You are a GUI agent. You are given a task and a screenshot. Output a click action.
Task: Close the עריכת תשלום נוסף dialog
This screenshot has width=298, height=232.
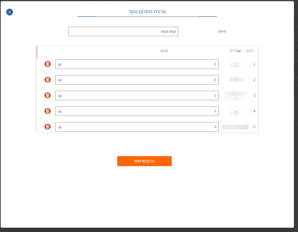tap(10, 12)
